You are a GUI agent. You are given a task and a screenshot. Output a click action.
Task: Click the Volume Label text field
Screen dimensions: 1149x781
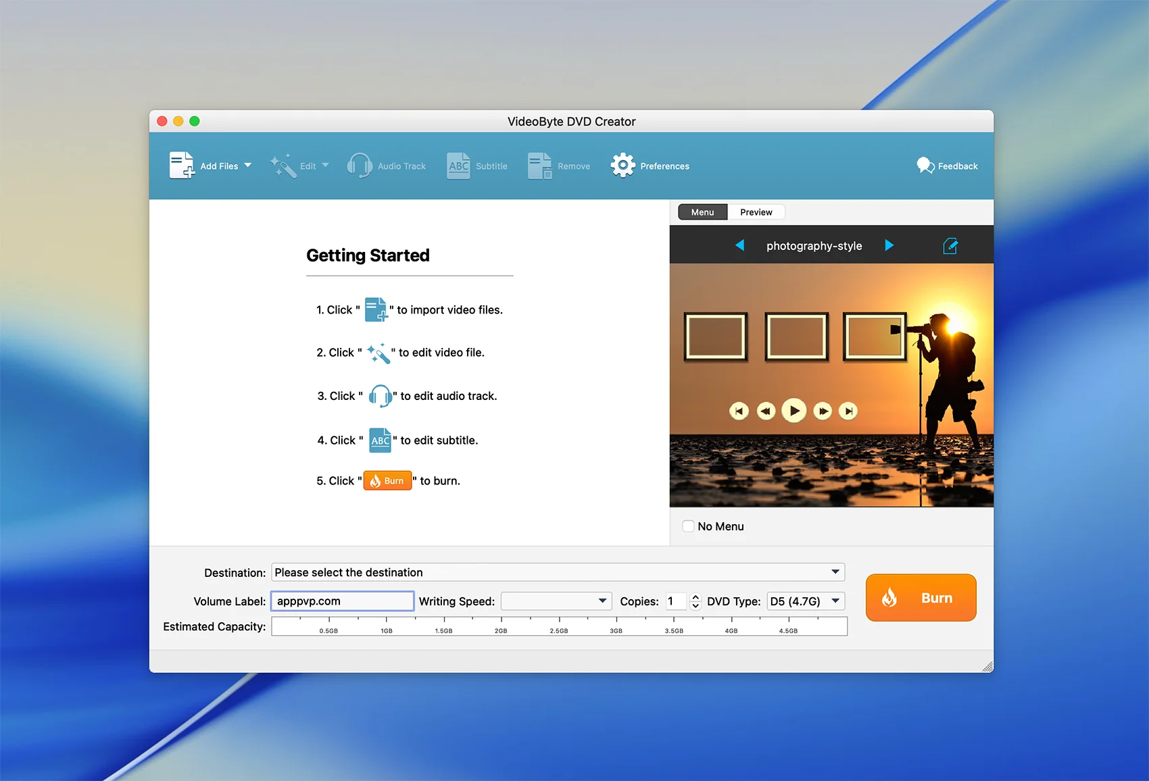pyautogui.click(x=342, y=601)
